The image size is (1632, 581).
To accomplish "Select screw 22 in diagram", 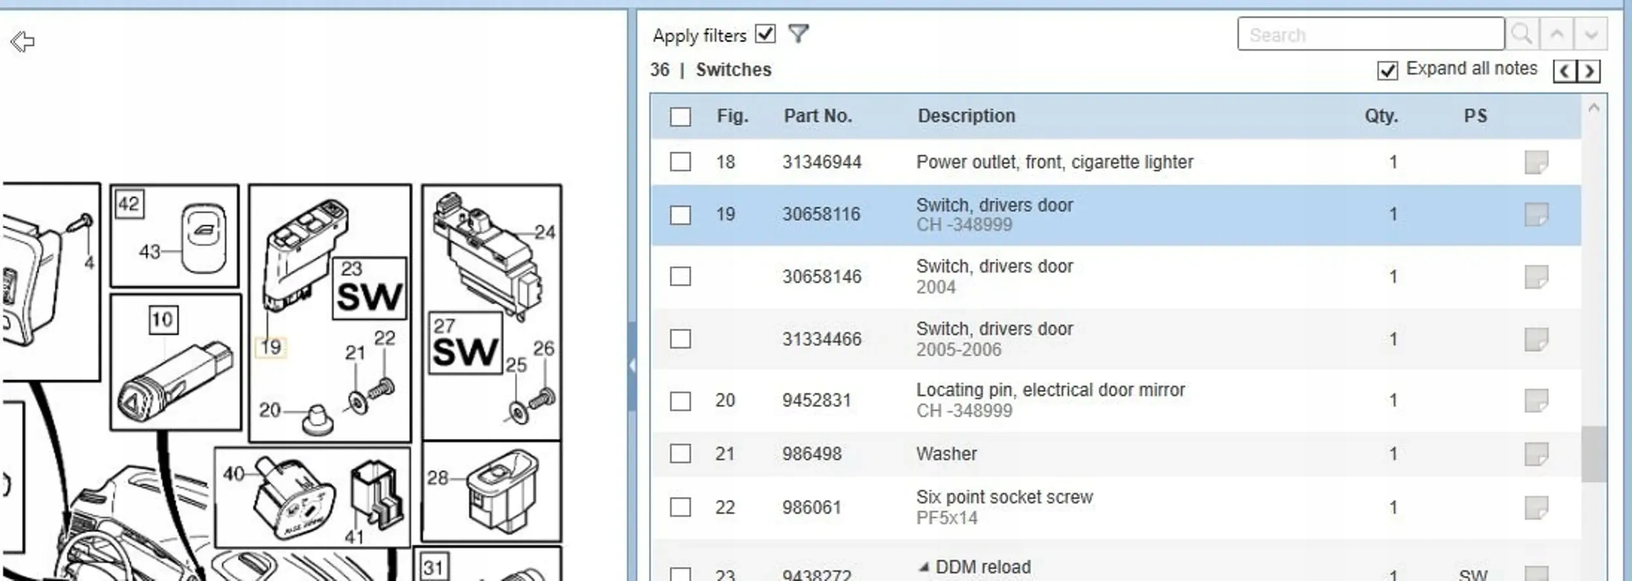I will pos(383,390).
